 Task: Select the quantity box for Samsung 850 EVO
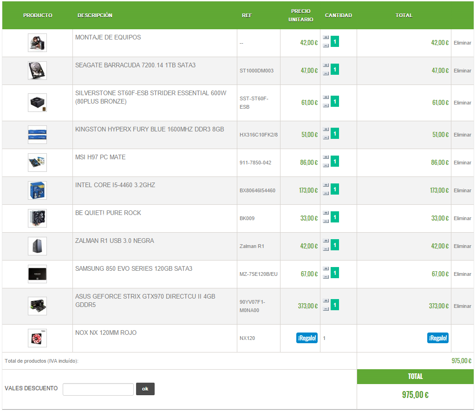(335, 273)
